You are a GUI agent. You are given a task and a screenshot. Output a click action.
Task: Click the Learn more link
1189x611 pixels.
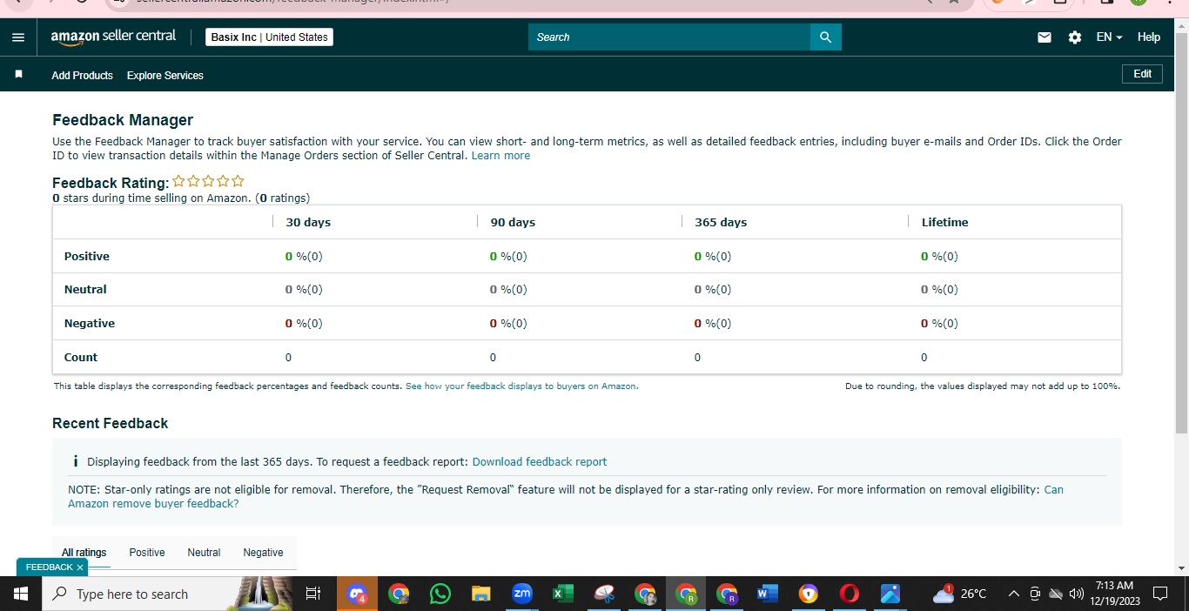(x=500, y=156)
